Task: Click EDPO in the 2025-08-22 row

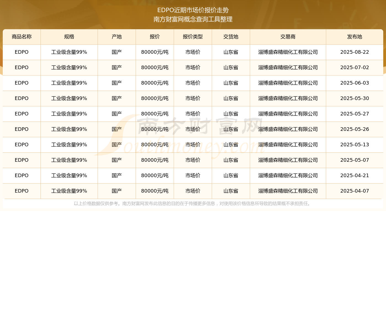Action: point(22,52)
